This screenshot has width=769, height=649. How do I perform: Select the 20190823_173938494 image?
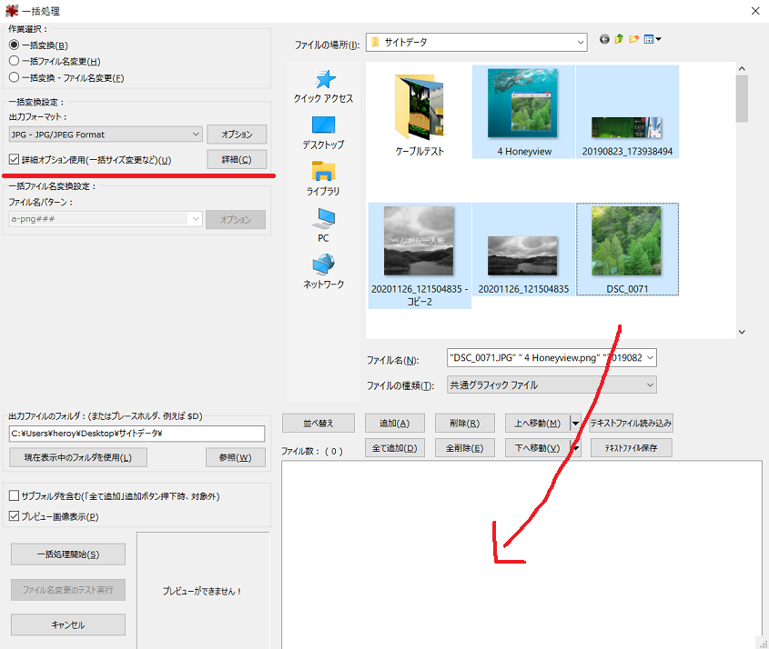coord(627,112)
